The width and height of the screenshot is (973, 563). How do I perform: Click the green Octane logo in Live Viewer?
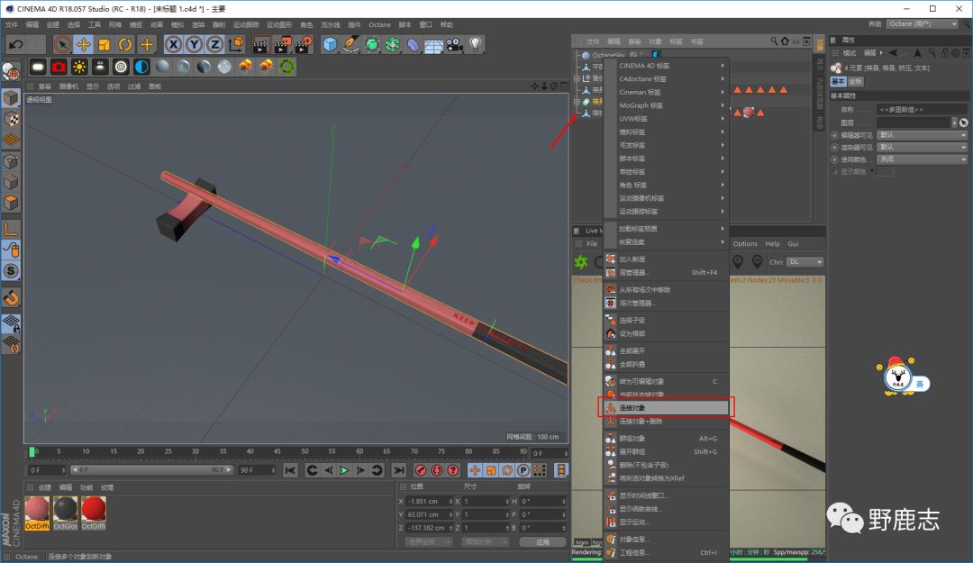pos(582,262)
